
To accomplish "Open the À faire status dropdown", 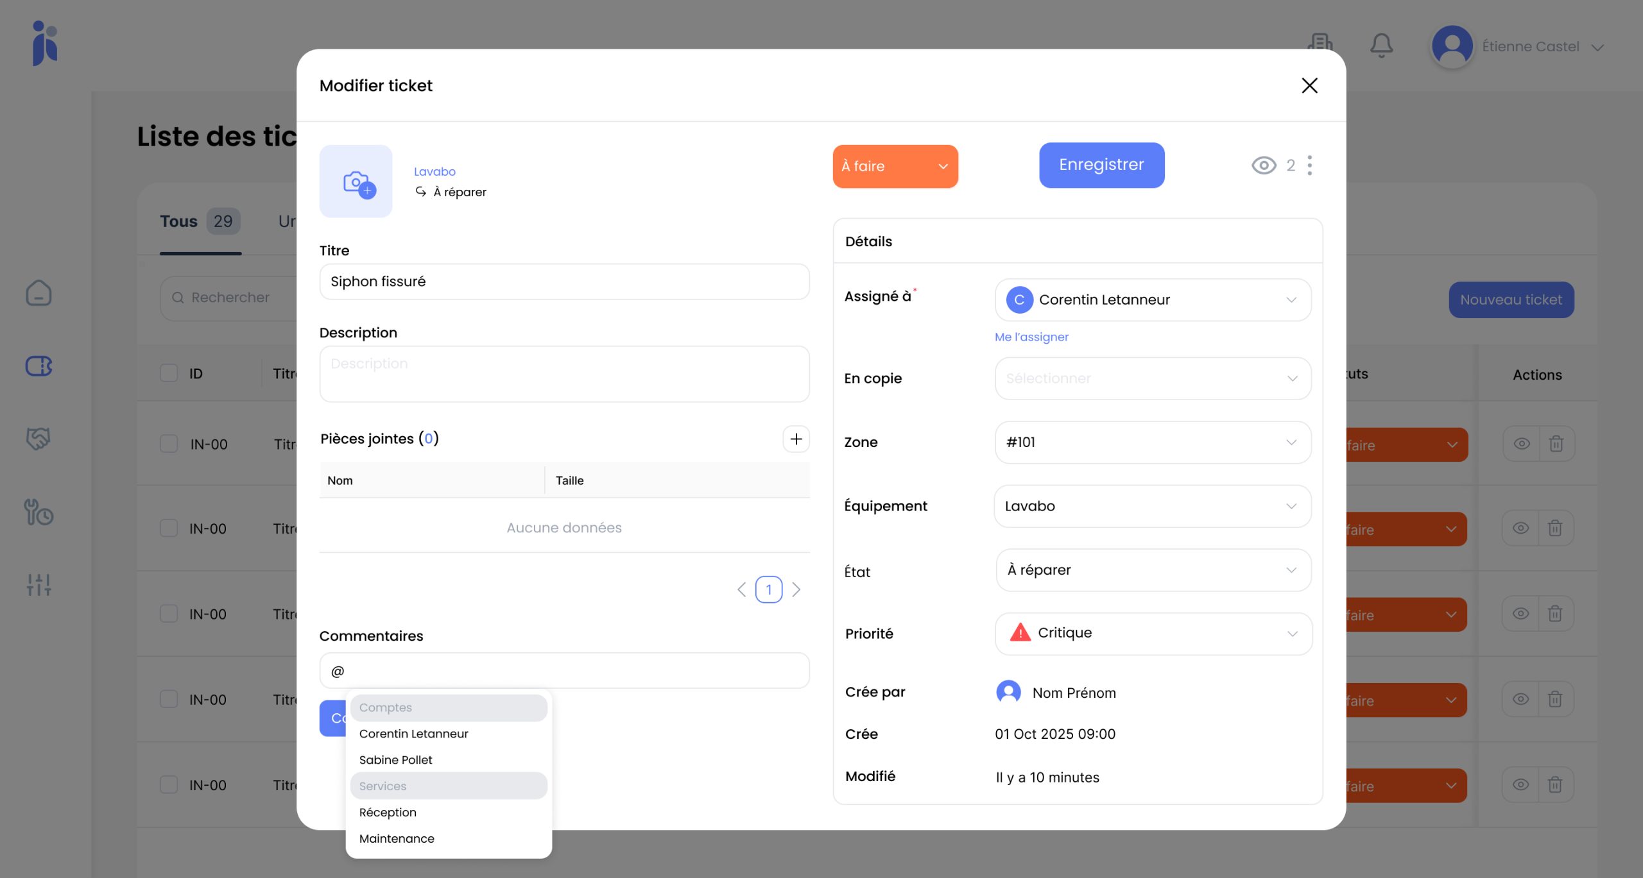I will [895, 166].
